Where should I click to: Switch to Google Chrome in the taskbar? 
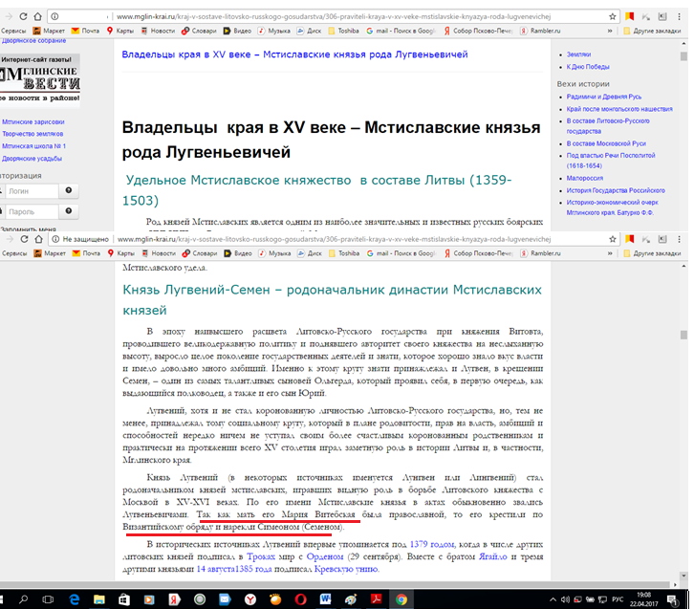(x=401, y=599)
